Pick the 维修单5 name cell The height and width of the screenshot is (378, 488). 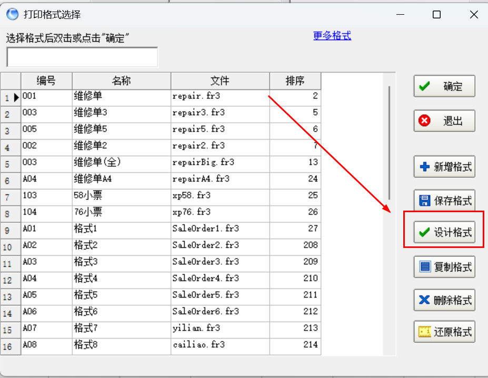point(122,131)
